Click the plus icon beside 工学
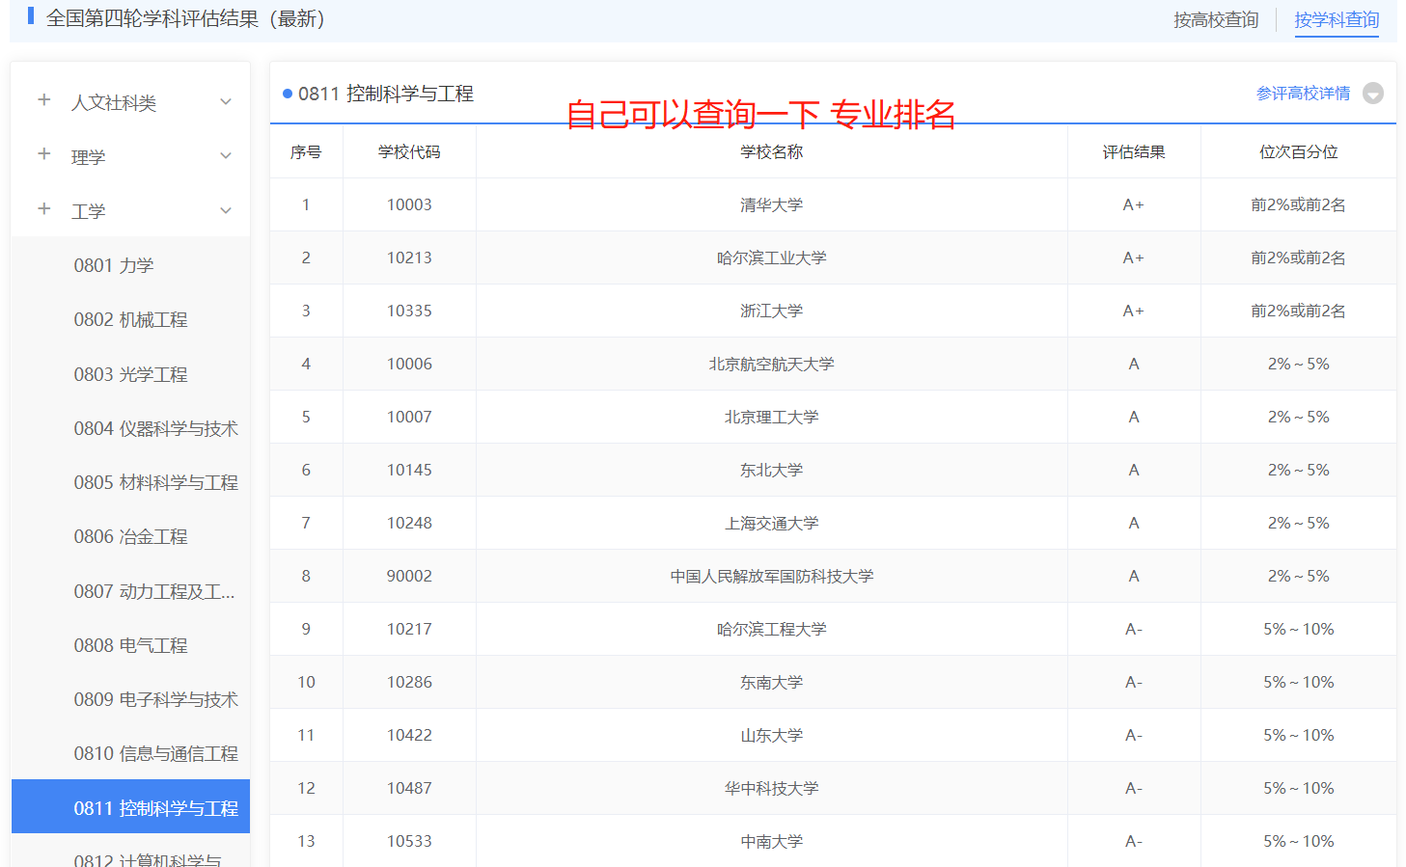The width and height of the screenshot is (1406, 867). (x=42, y=209)
